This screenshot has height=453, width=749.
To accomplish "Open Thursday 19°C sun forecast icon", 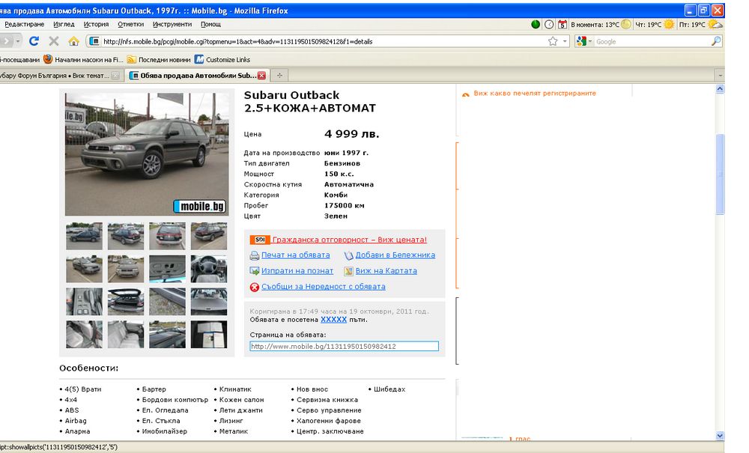I will [x=669, y=24].
